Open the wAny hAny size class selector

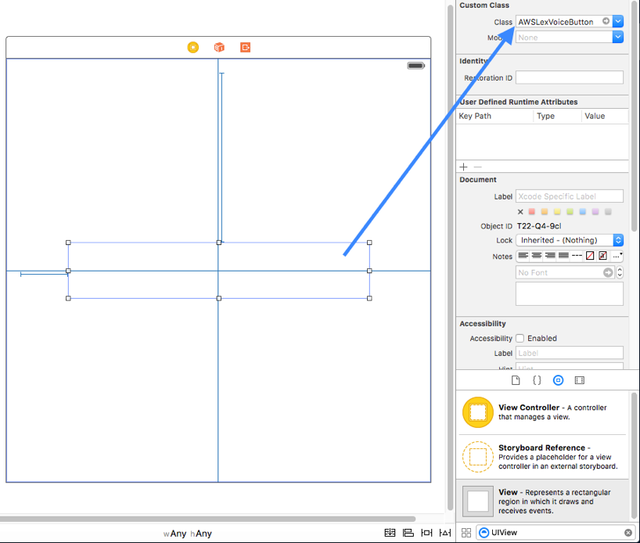coord(188,534)
